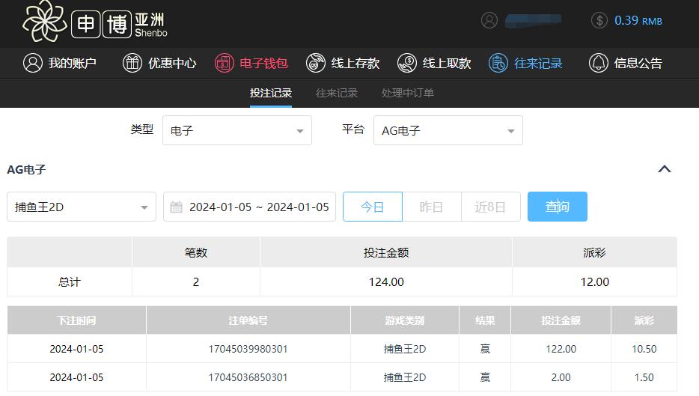Select the 今日 date filter
This screenshot has height=396, width=699.
pos(373,207)
